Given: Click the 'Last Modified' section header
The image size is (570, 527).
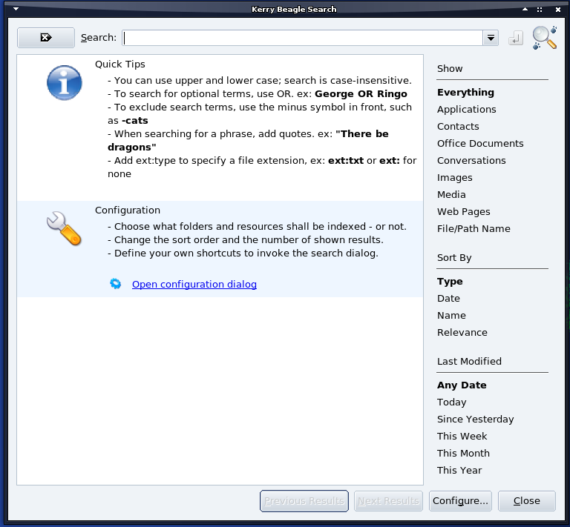Looking at the screenshot, I should pos(469,362).
